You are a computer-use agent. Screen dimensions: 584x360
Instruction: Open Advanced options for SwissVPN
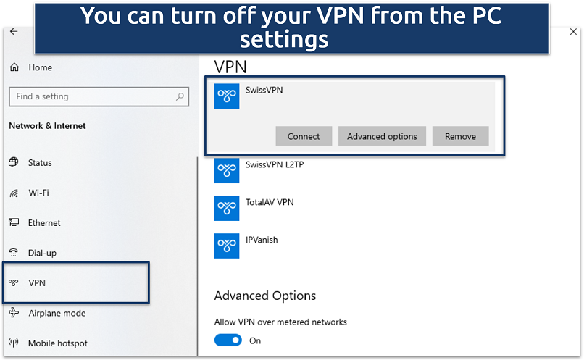click(382, 136)
